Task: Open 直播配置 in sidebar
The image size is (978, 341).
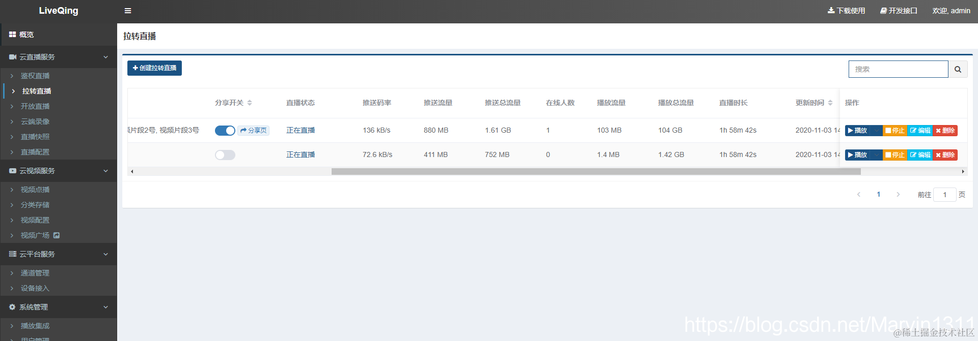Action: 35,152
